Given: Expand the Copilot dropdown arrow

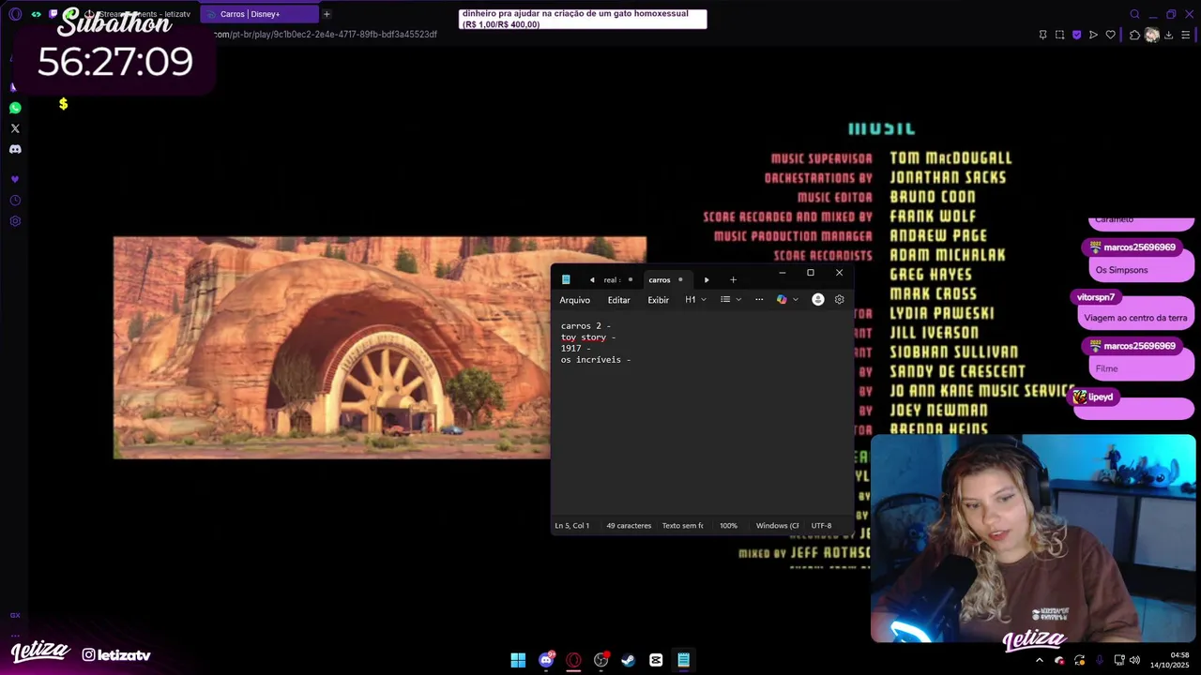Looking at the screenshot, I should [x=796, y=300].
